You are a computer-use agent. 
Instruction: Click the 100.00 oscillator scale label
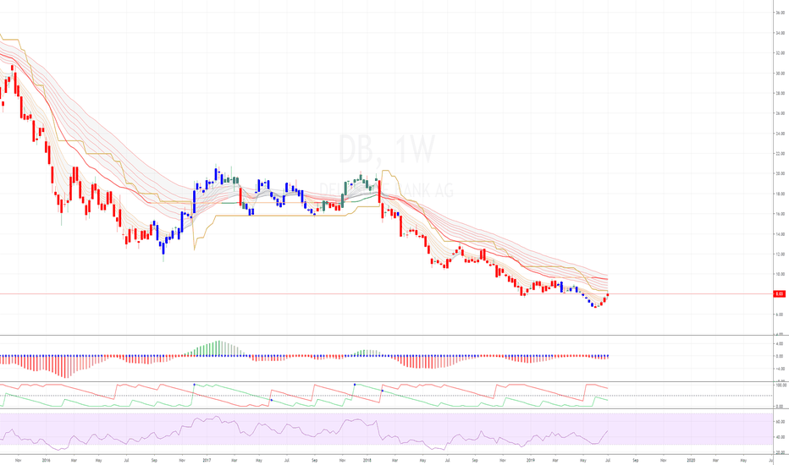coord(781,386)
